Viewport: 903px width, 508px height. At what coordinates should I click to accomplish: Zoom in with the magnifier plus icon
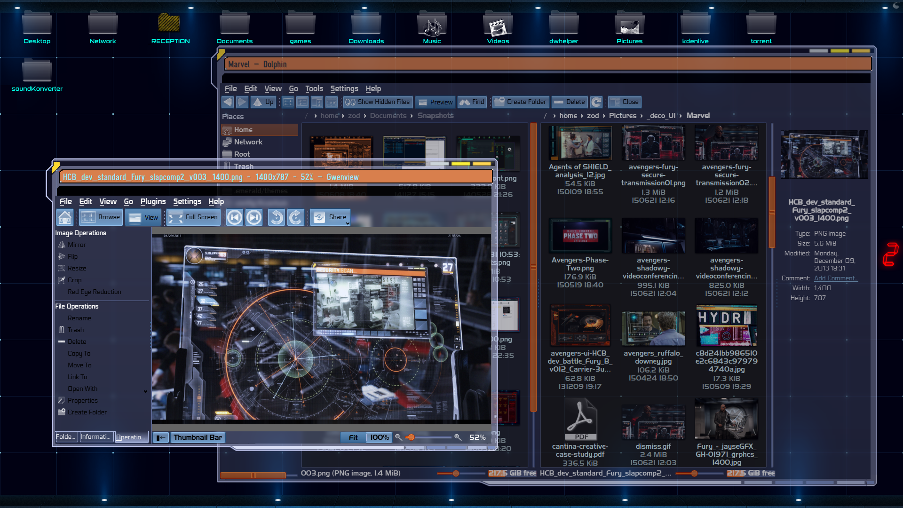458,437
